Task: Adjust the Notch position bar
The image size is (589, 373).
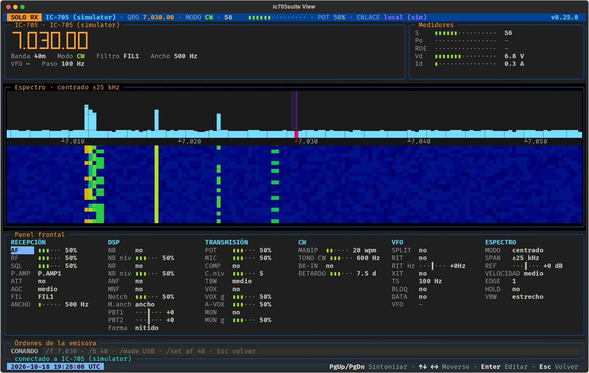Action: [x=147, y=297]
